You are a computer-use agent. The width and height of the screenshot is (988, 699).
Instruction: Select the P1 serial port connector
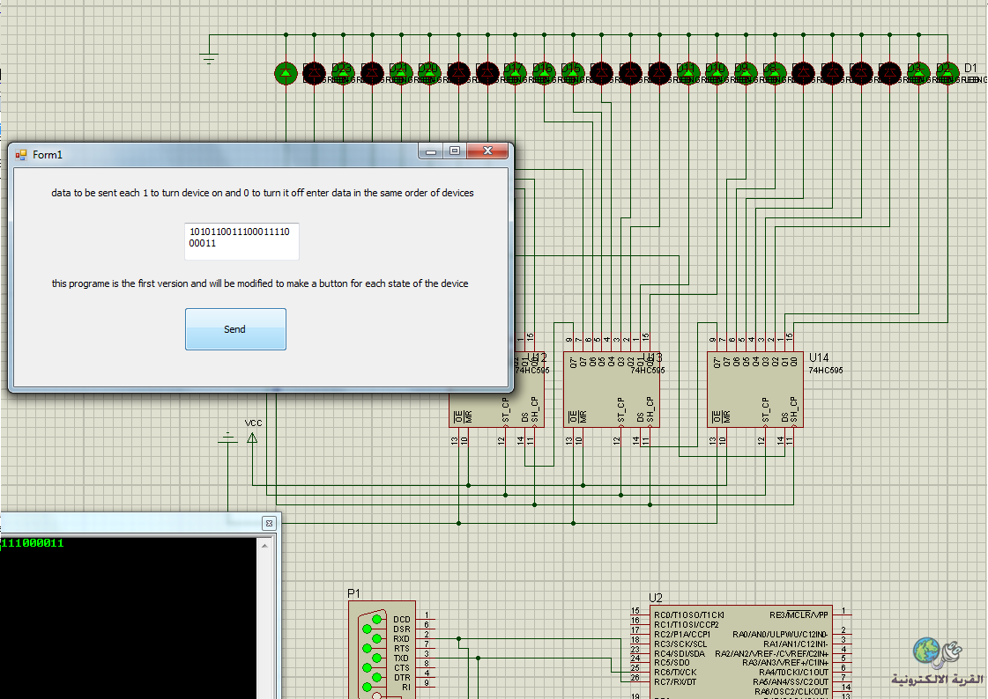382,651
